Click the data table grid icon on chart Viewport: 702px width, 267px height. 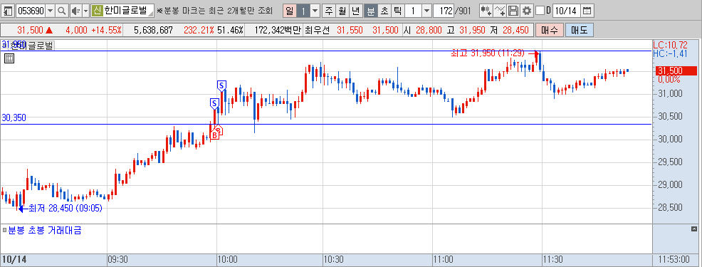click(9, 58)
